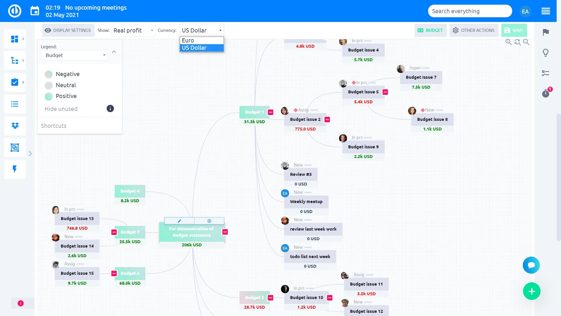Open the calendar icon in header
This screenshot has height=316, width=561.
point(35,11)
